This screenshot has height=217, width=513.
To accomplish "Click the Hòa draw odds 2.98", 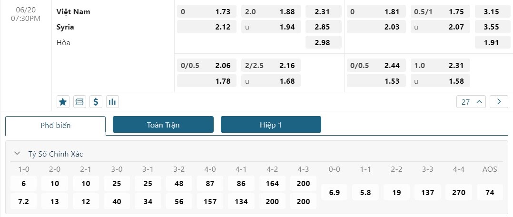I will (x=324, y=43).
